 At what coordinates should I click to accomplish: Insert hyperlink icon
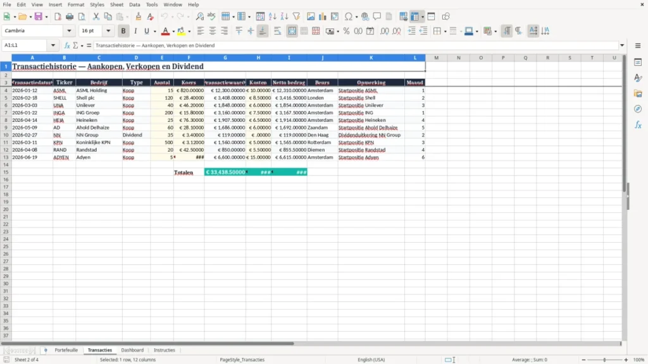pos(365,16)
